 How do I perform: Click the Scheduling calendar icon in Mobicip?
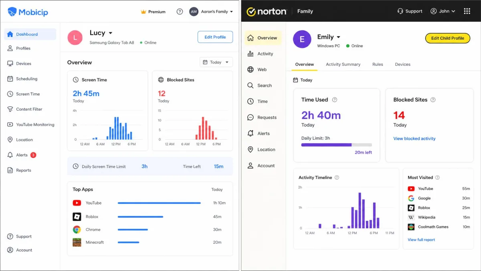tap(10, 79)
